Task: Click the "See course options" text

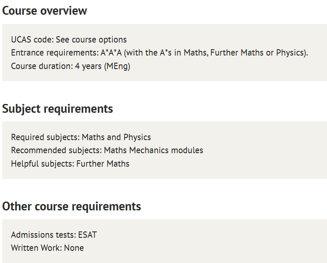Action: point(91,40)
